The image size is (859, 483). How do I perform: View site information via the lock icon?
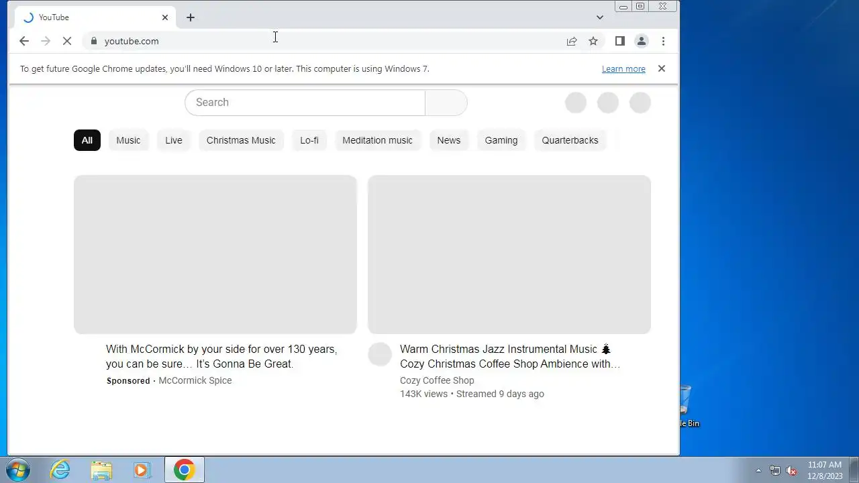coord(94,41)
